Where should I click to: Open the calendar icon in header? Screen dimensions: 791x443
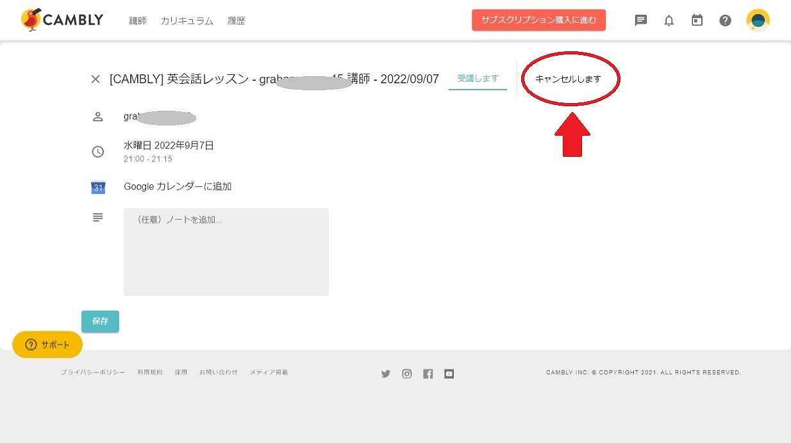697,20
